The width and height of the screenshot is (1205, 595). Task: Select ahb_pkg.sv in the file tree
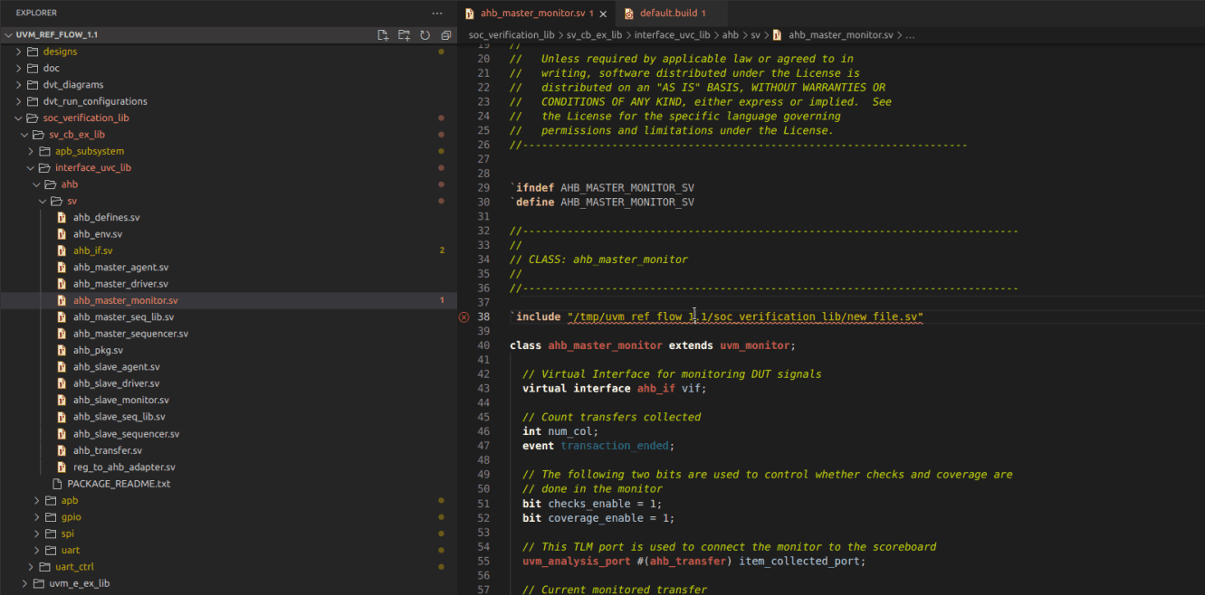[x=100, y=350]
